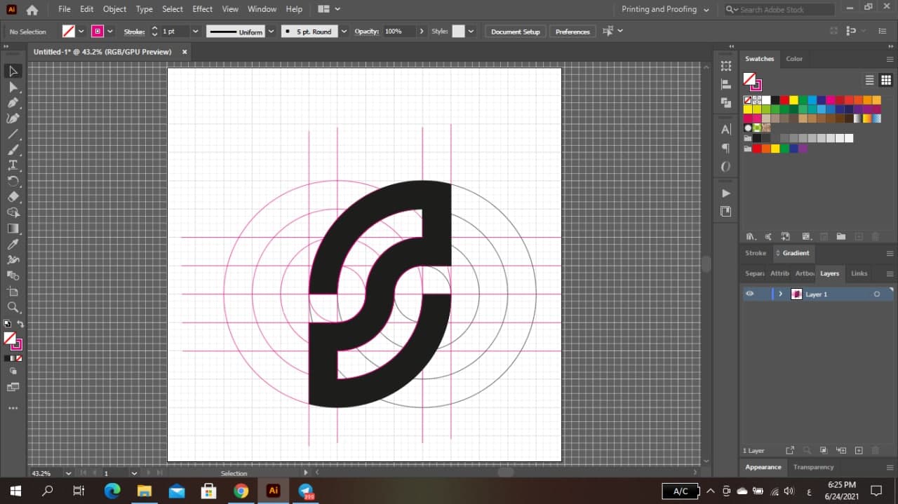Swap fill and stroke colors arrow

(20, 324)
